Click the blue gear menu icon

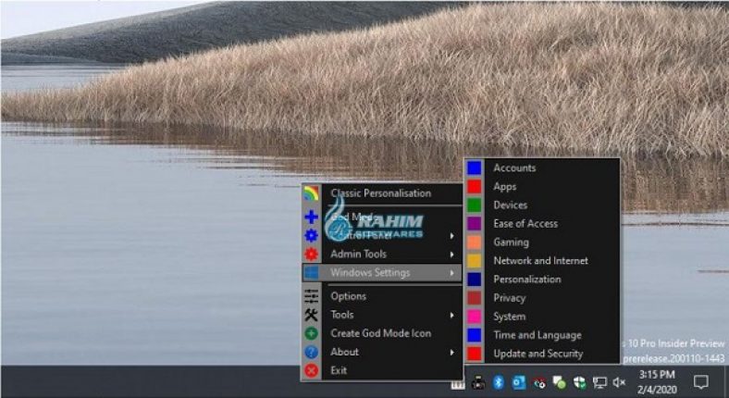click(311, 236)
